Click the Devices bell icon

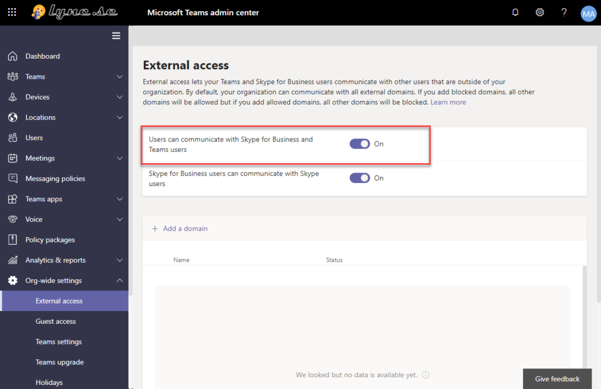click(13, 97)
